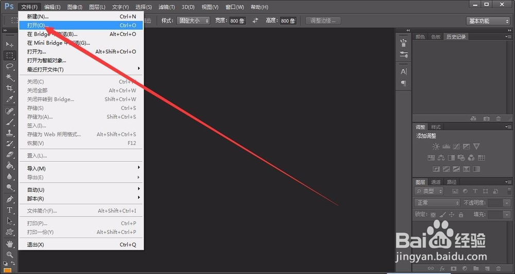Open the 正常 blend mode dropdown

point(437,203)
